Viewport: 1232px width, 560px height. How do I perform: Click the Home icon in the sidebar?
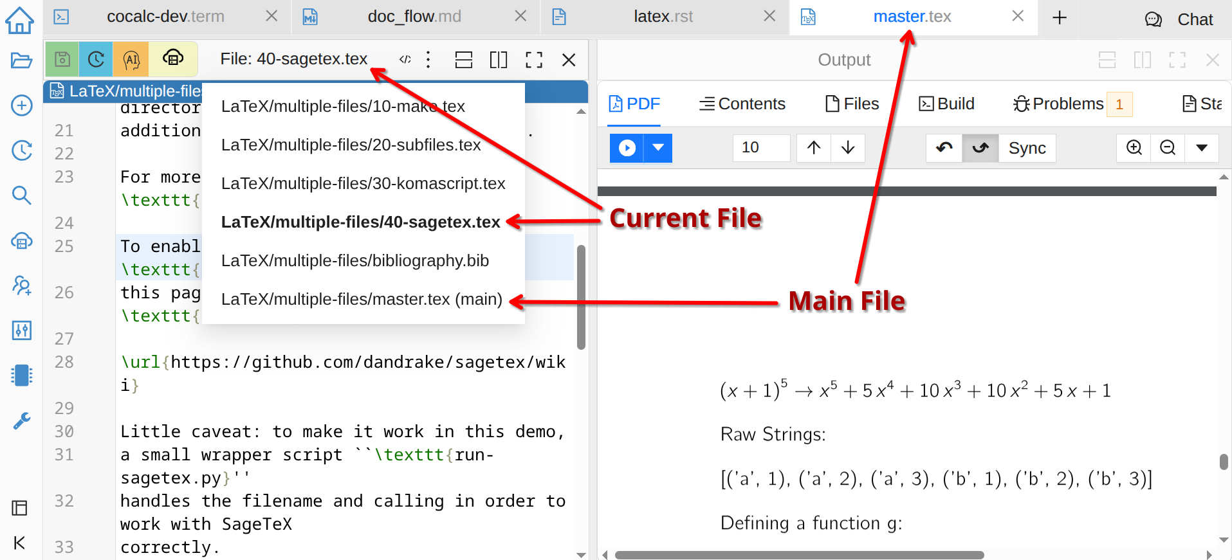coord(19,20)
